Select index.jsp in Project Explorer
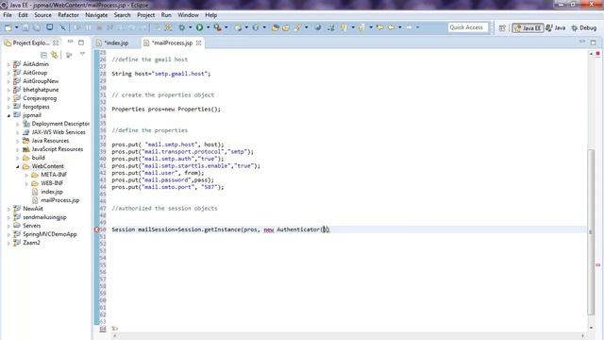 click(x=51, y=192)
